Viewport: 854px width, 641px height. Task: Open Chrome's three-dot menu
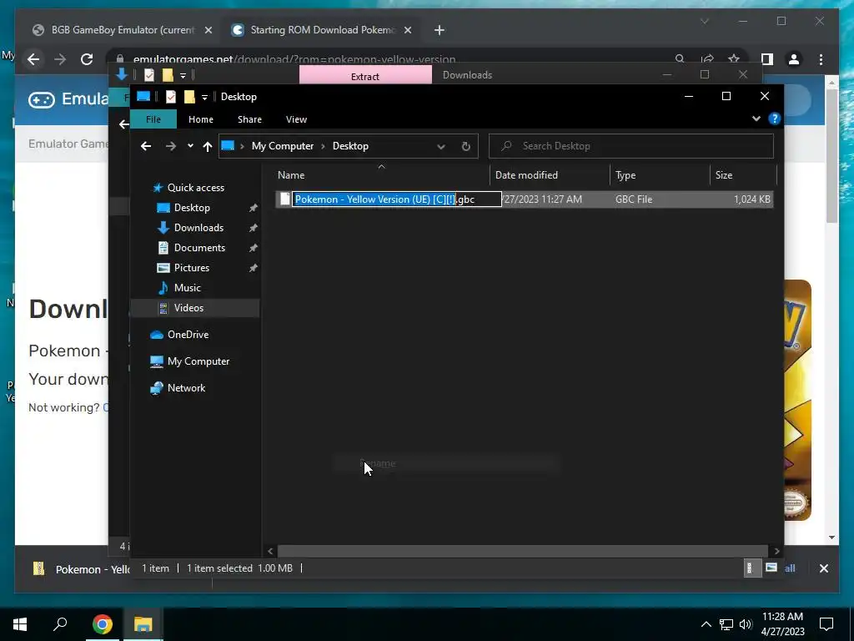[x=821, y=59]
